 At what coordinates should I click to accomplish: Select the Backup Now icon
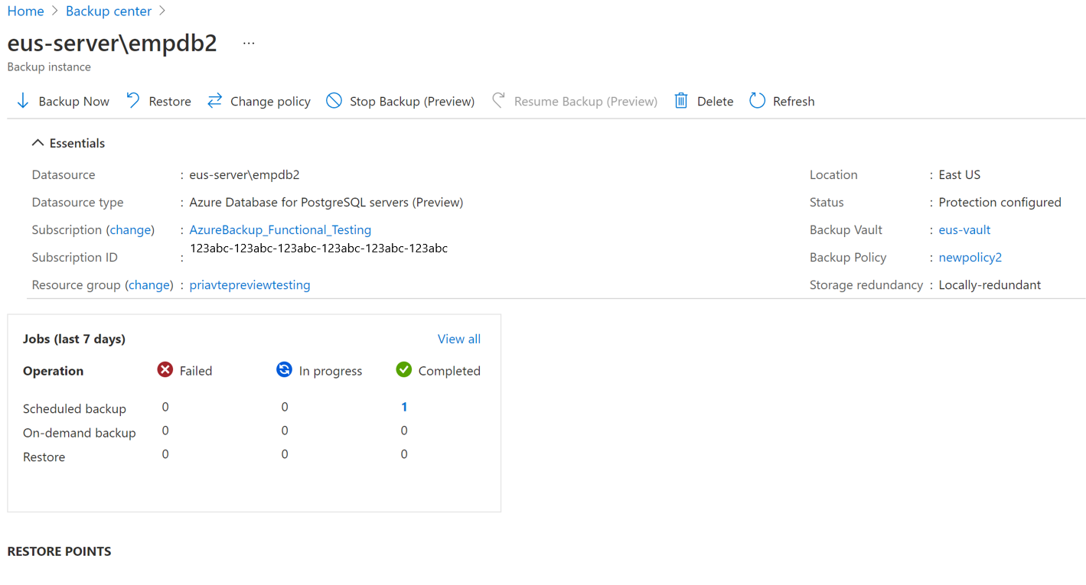pyautogui.click(x=22, y=100)
